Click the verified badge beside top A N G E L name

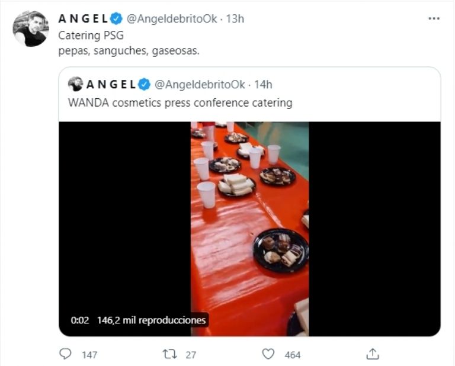[x=116, y=19]
